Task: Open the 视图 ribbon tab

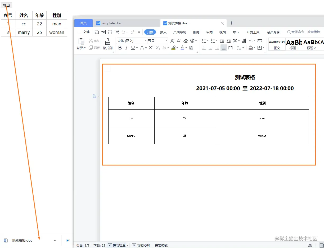Action: [x=223, y=32]
